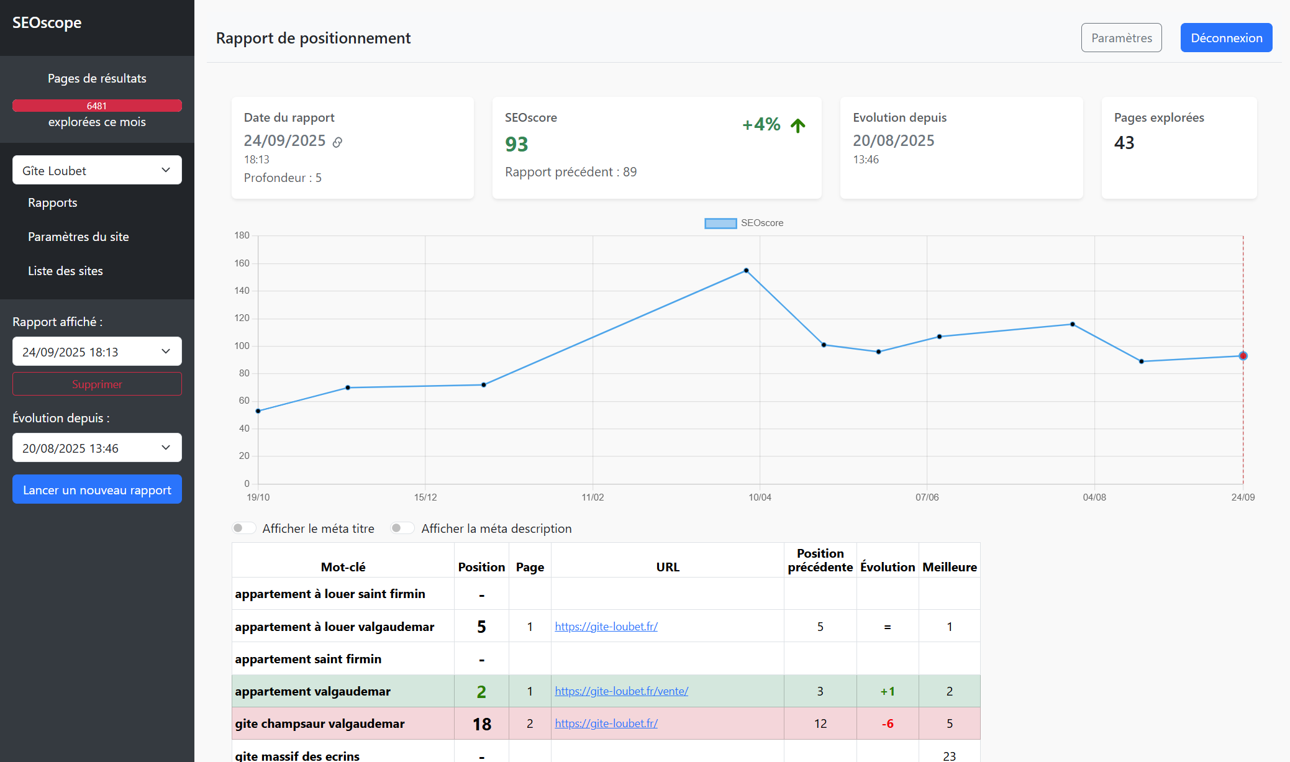Open the gite-loubet.fr/vente/ URL link
The image size is (1290, 762).
click(x=621, y=691)
